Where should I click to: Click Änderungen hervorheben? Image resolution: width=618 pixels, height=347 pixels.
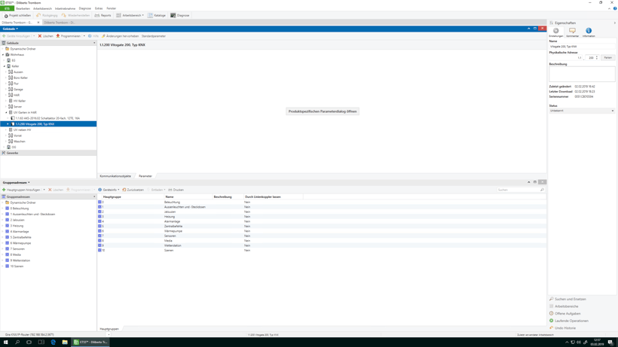[121, 36]
